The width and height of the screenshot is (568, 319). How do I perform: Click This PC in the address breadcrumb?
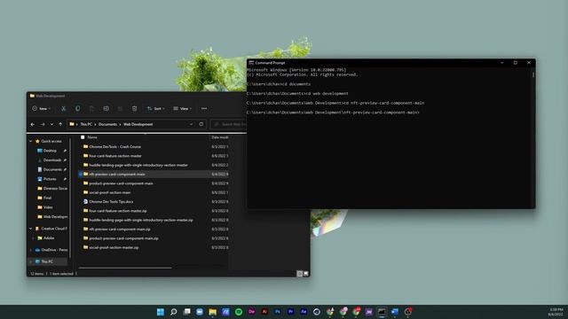point(86,124)
